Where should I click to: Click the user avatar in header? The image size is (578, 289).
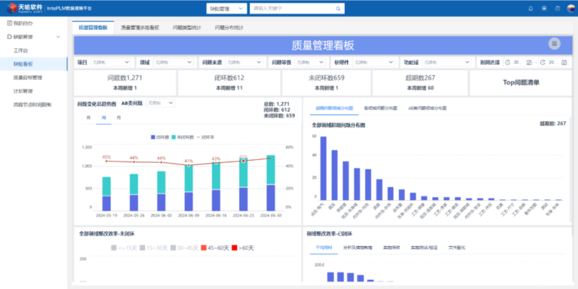[570, 8]
